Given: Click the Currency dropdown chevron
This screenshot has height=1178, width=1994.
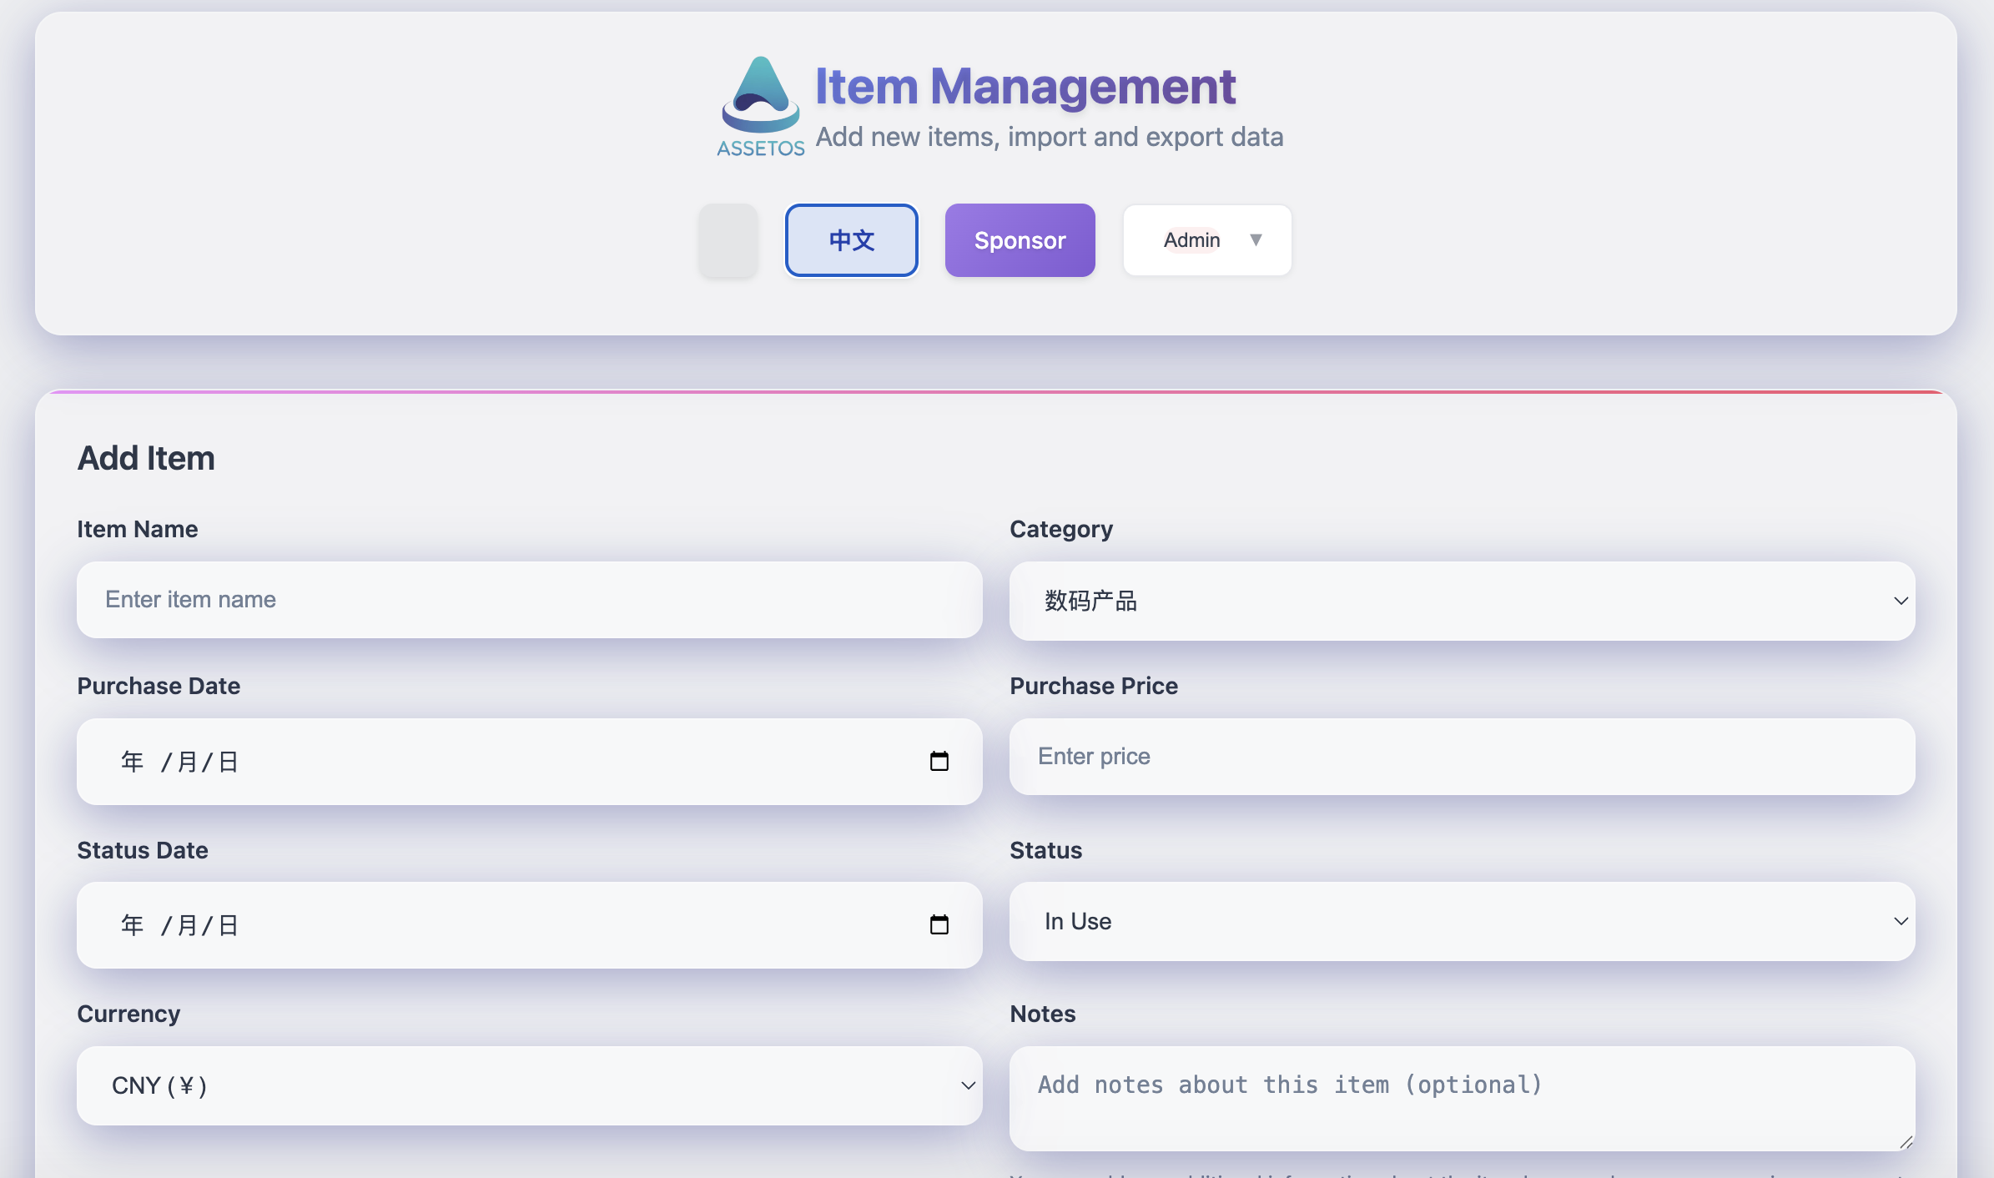Looking at the screenshot, I should 967,1085.
